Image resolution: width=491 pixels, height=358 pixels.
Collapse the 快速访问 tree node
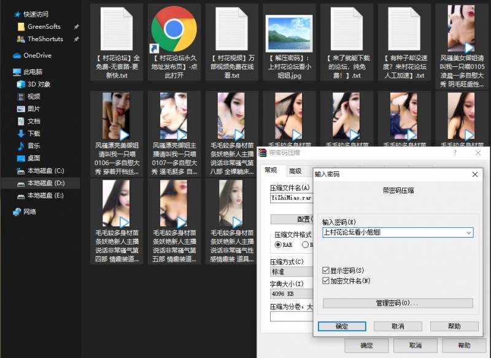point(7,14)
